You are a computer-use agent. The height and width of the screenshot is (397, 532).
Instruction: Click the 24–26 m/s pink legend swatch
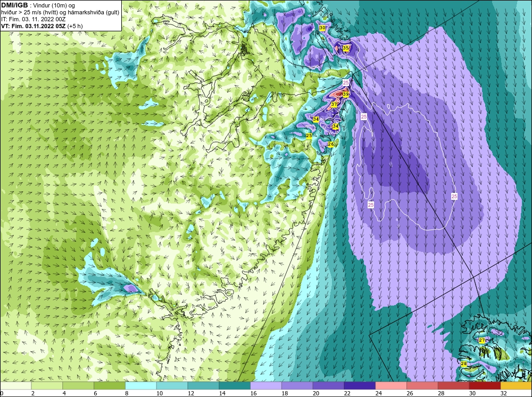391,386
